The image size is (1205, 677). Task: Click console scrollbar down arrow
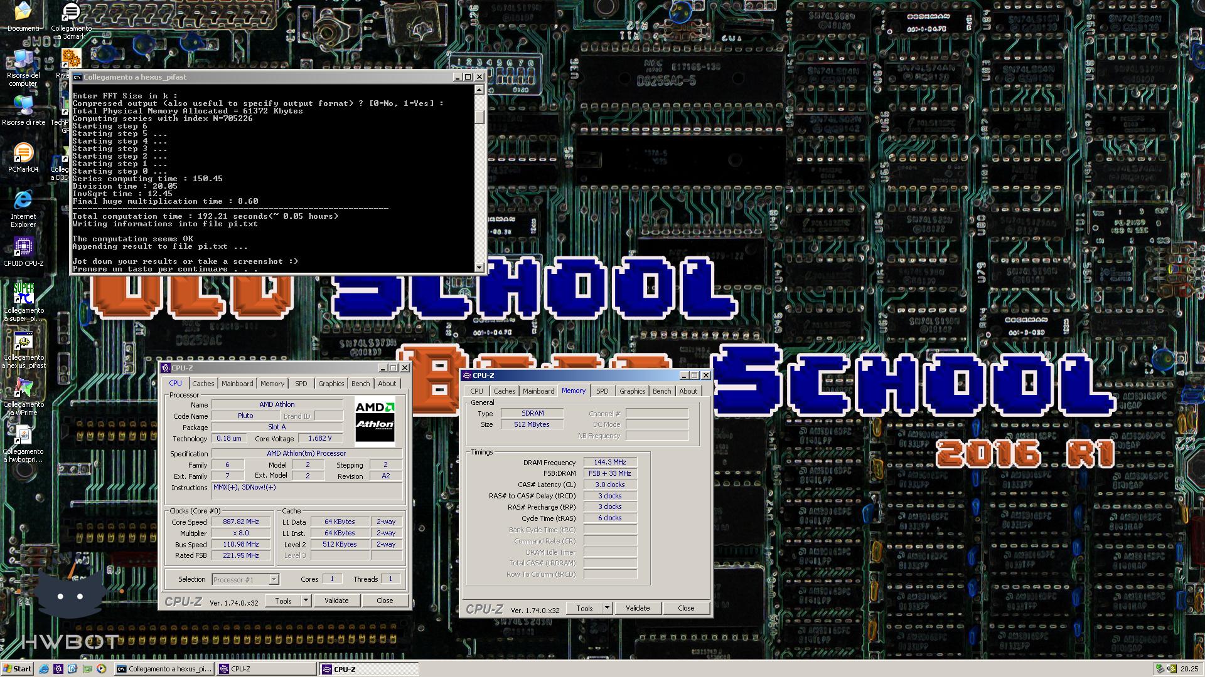click(x=479, y=268)
